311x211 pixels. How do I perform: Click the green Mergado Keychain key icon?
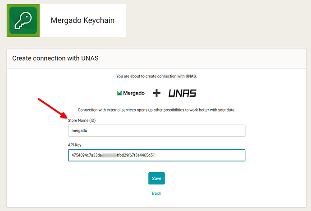(23, 20)
